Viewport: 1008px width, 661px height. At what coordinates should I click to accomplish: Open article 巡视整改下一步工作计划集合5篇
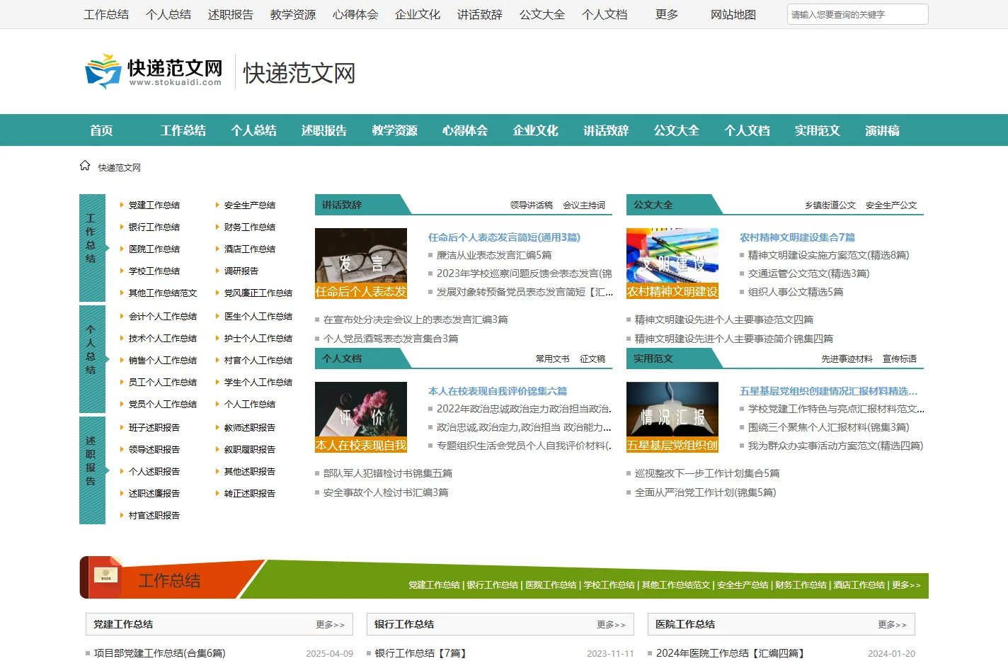tap(707, 473)
